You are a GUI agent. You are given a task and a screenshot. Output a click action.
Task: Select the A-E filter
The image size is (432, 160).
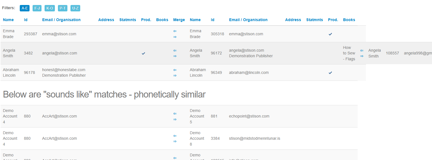click(x=25, y=8)
